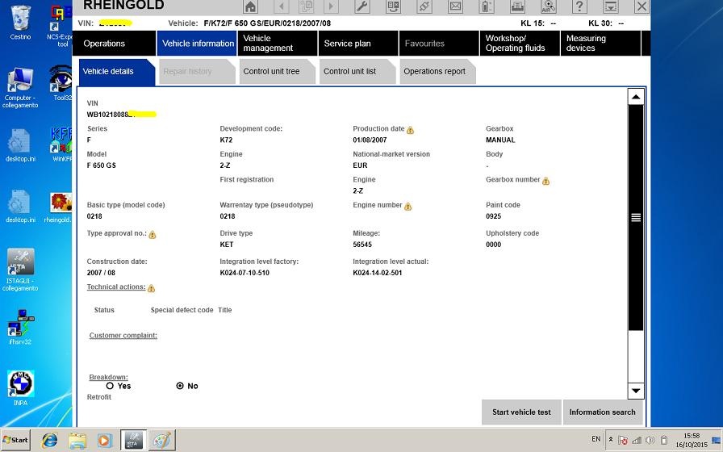Switch to the Control unit tree tab
The height and width of the screenshot is (452, 723).
[x=277, y=72]
